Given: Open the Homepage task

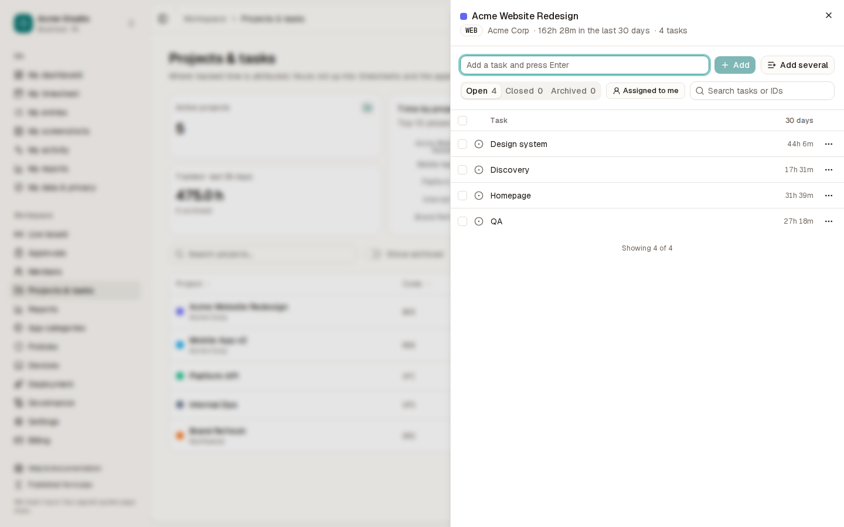Looking at the screenshot, I should [x=511, y=196].
